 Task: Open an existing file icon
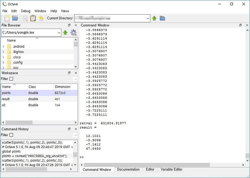(15, 18)
